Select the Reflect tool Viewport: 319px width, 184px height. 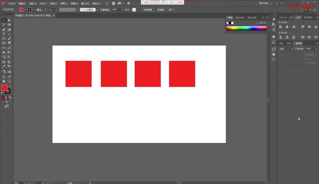click(4, 48)
